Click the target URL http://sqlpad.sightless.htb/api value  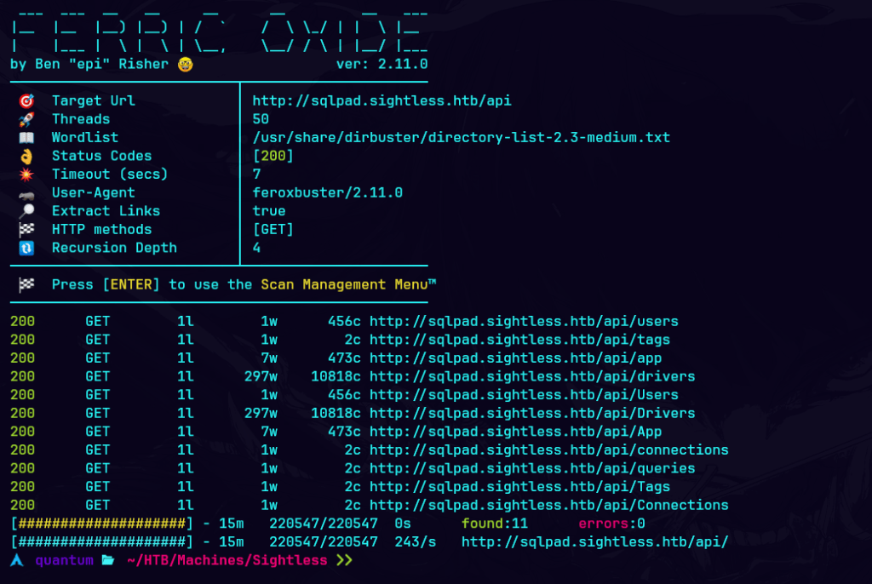point(381,101)
